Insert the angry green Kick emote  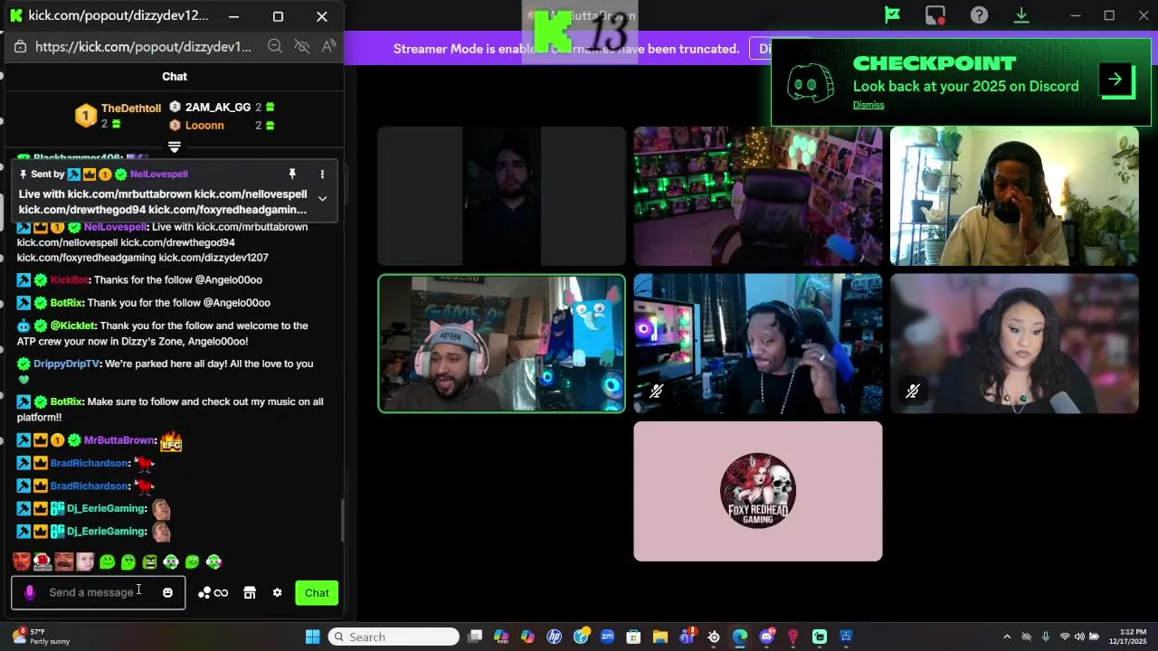pos(150,562)
